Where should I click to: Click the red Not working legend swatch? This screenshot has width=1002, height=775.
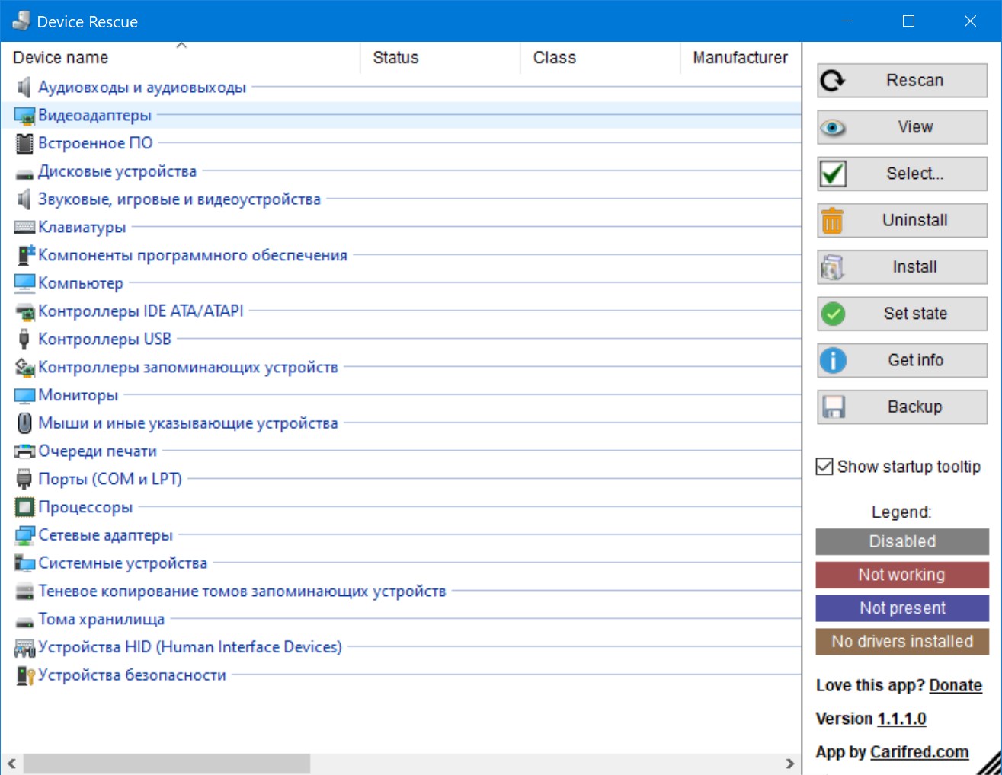[x=902, y=575]
